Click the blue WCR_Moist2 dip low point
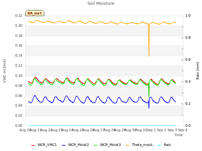This screenshot has height=151, width=202. coord(149,108)
